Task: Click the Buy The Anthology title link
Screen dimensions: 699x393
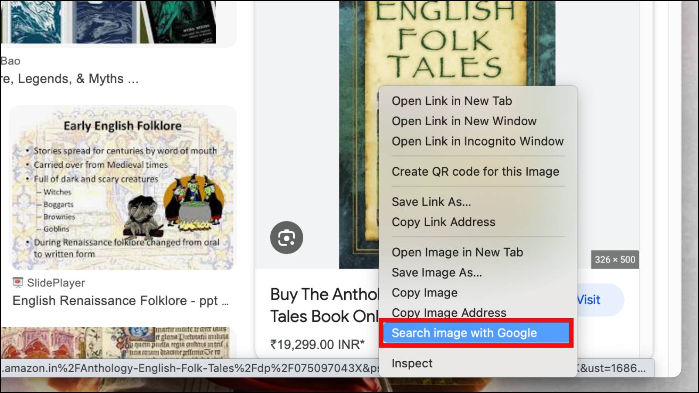Action: point(324,305)
